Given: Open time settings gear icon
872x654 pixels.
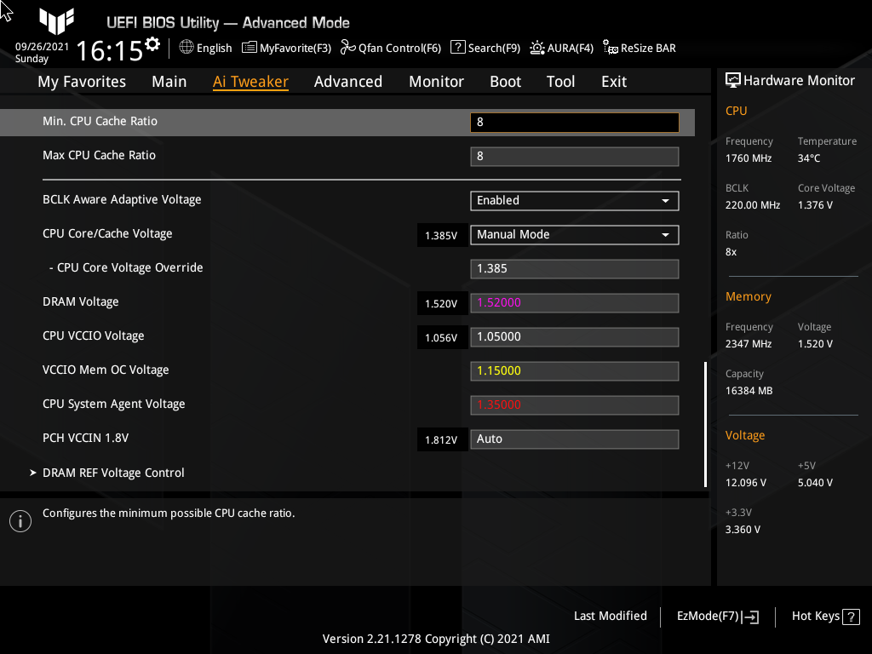Looking at the screenshot, I should coord(152,44).
